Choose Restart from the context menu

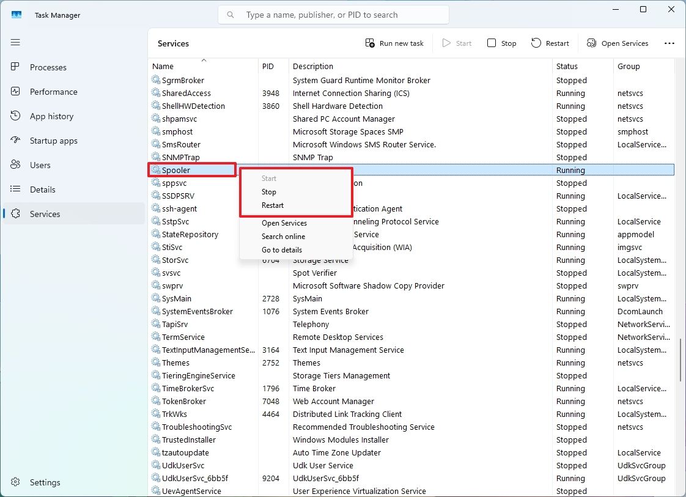tap(272, 205)
